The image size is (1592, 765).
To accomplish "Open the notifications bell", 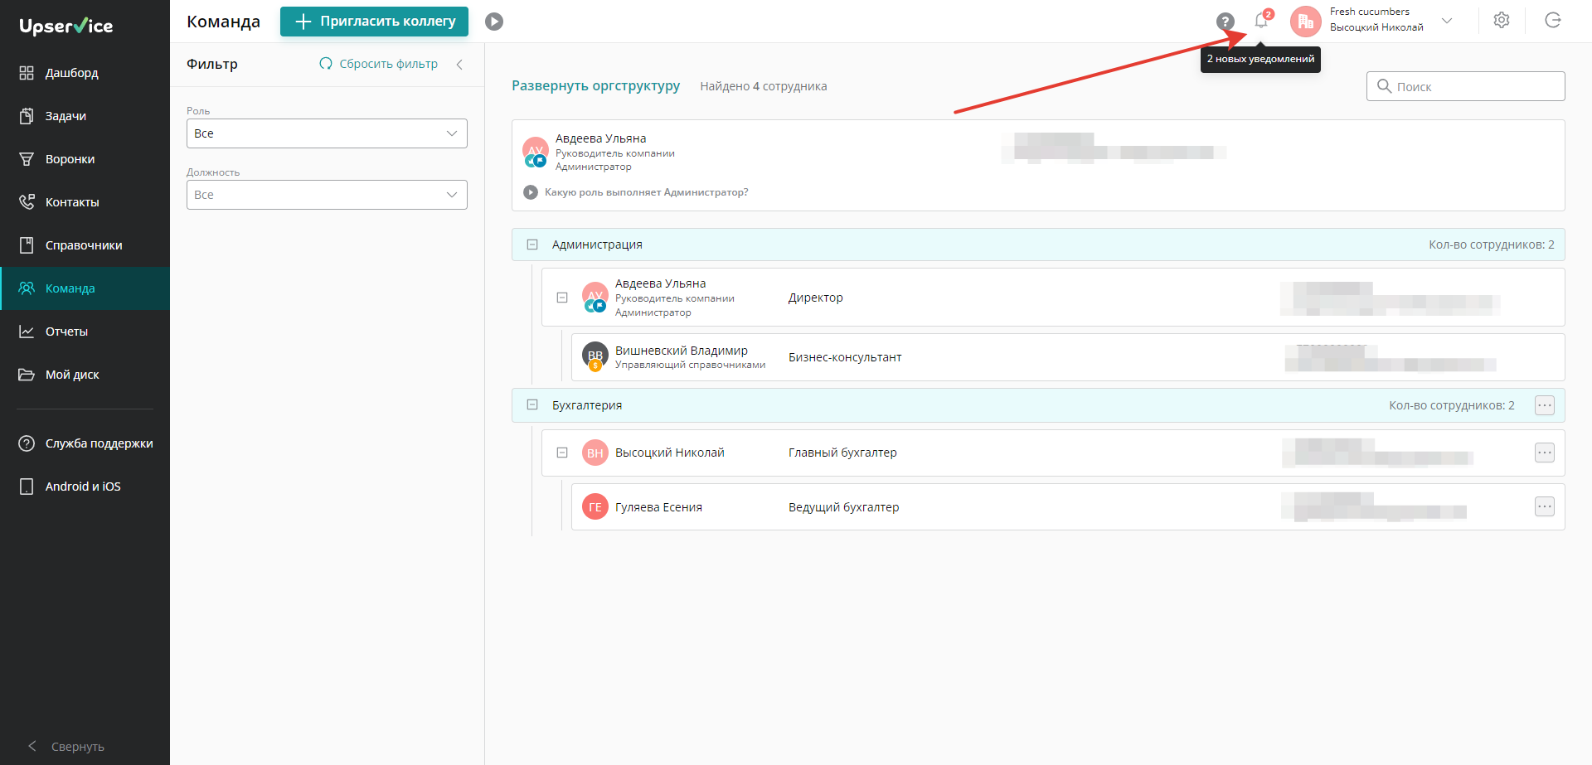I will click(x=1261, y=21).
